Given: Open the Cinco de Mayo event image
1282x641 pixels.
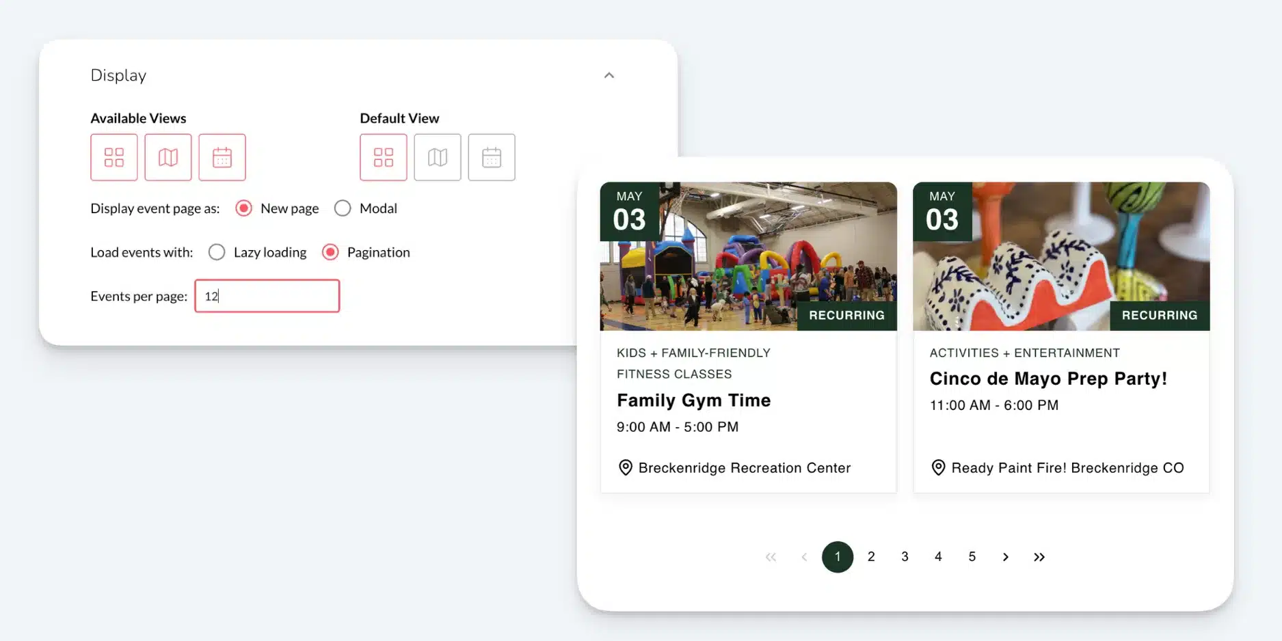Looking at the screenshot, I should pyautogui.click(x=1061, y=256).
